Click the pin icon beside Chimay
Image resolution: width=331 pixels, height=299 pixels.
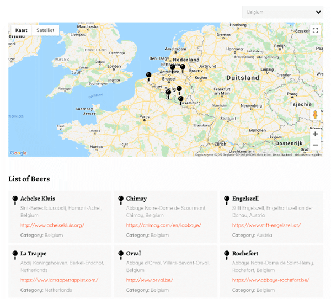pos(121,200)
